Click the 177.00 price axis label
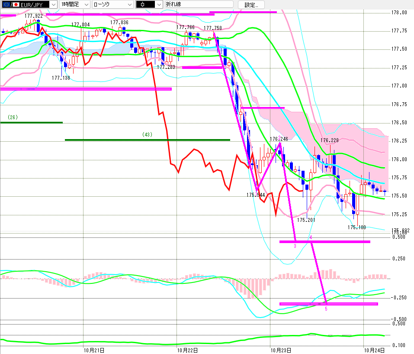 click(x=399, y=86)
